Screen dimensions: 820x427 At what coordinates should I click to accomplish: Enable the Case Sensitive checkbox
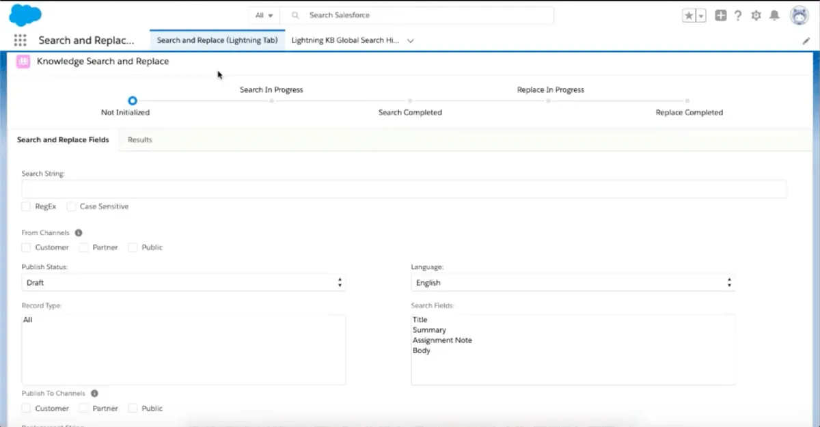click(71, 206)
